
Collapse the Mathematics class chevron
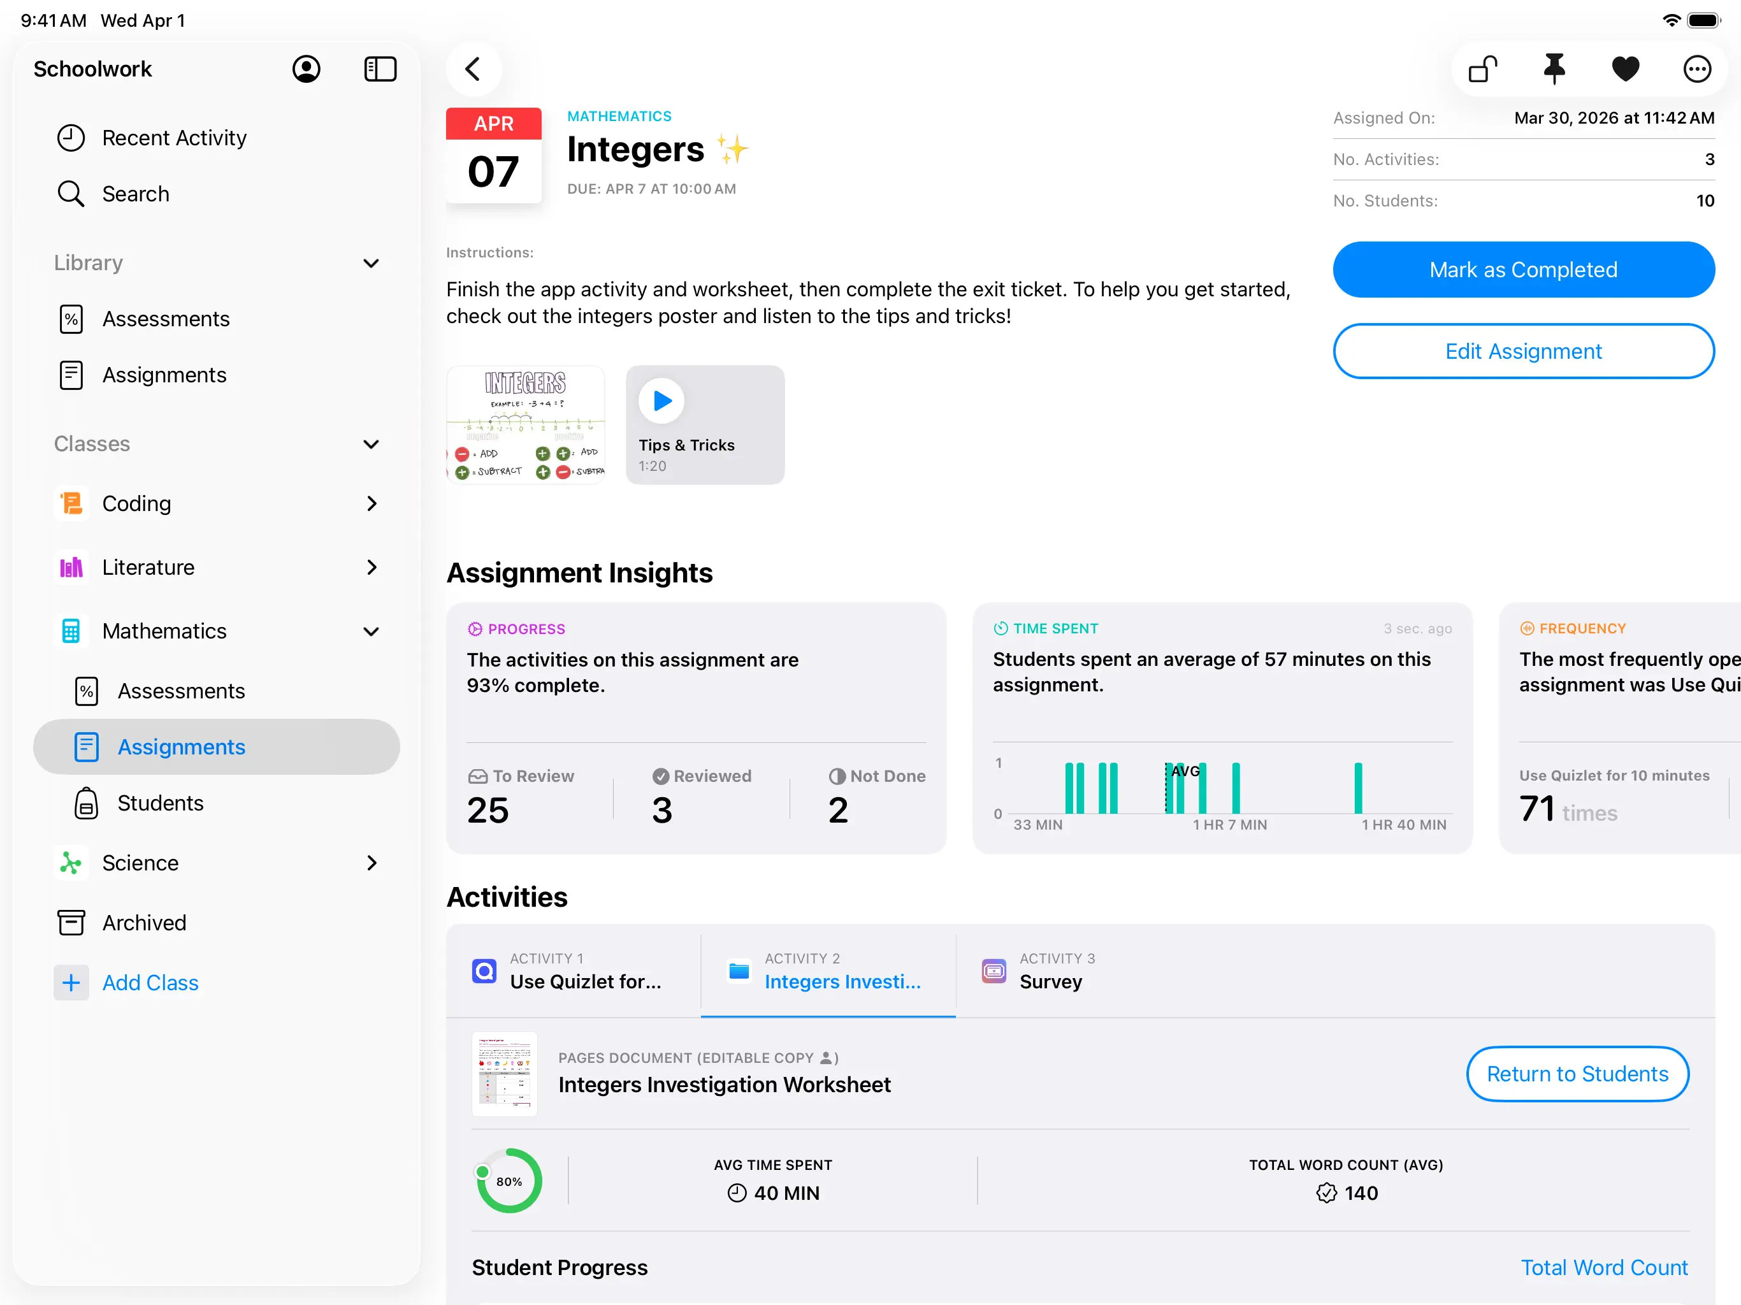click(x=372, y=631)
